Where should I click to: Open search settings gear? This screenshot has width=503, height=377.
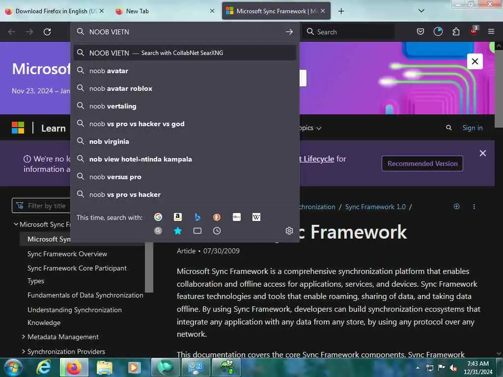tap(289, 231)
